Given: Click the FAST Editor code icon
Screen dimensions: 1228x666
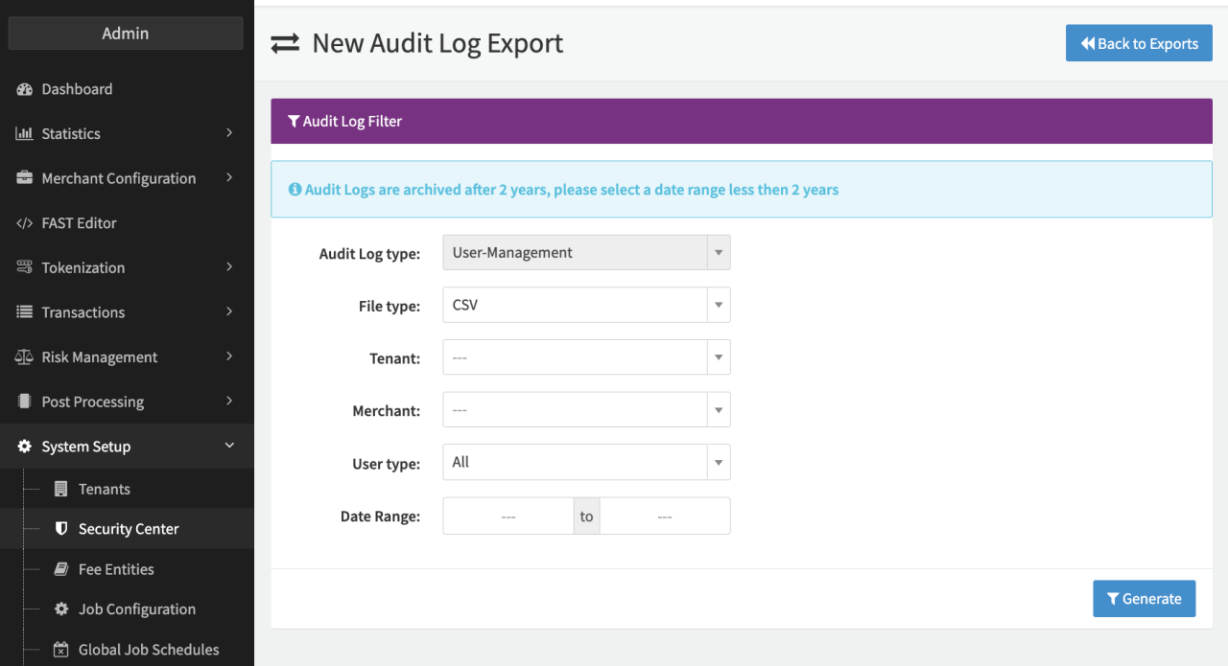Looking at the screenshot, I should (x=24, y=223).
